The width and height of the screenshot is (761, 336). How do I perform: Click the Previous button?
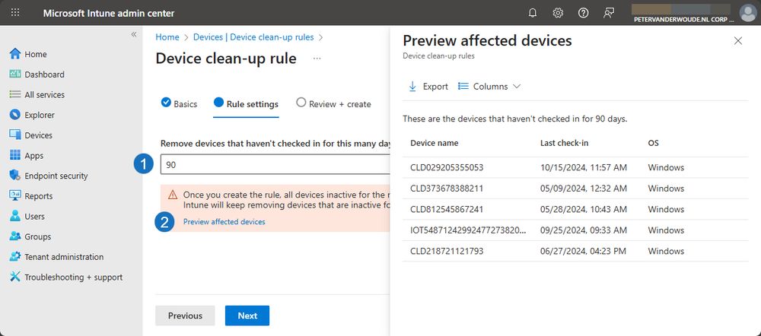pyautogui.click(x=185, y=315)
